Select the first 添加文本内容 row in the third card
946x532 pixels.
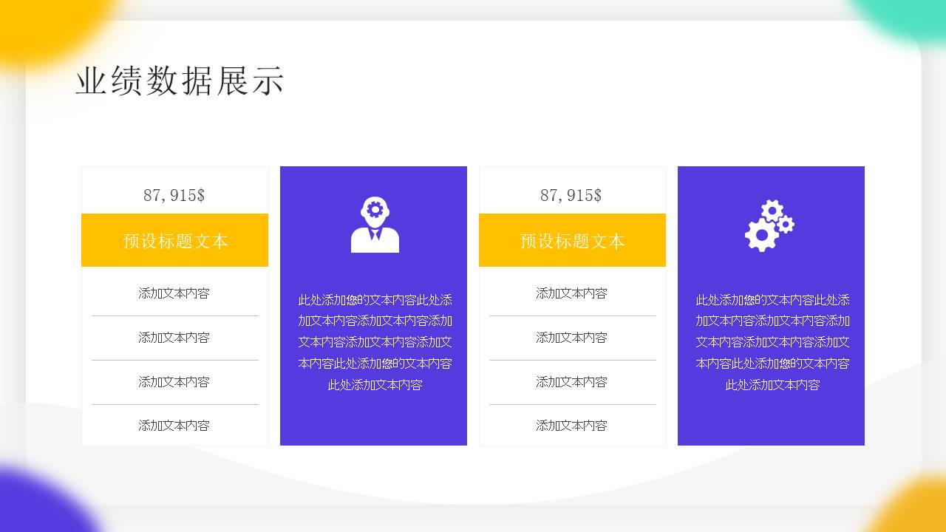tap(571, 293)
